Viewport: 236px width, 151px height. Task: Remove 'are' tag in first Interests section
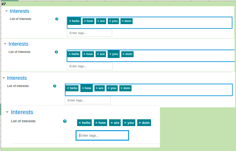(101, 21)
